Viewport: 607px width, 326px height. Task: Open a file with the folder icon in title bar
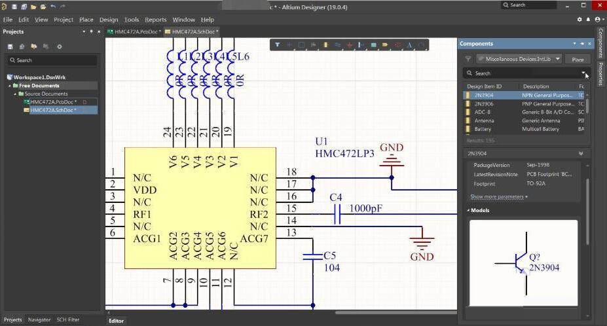[x=33, y=7]
